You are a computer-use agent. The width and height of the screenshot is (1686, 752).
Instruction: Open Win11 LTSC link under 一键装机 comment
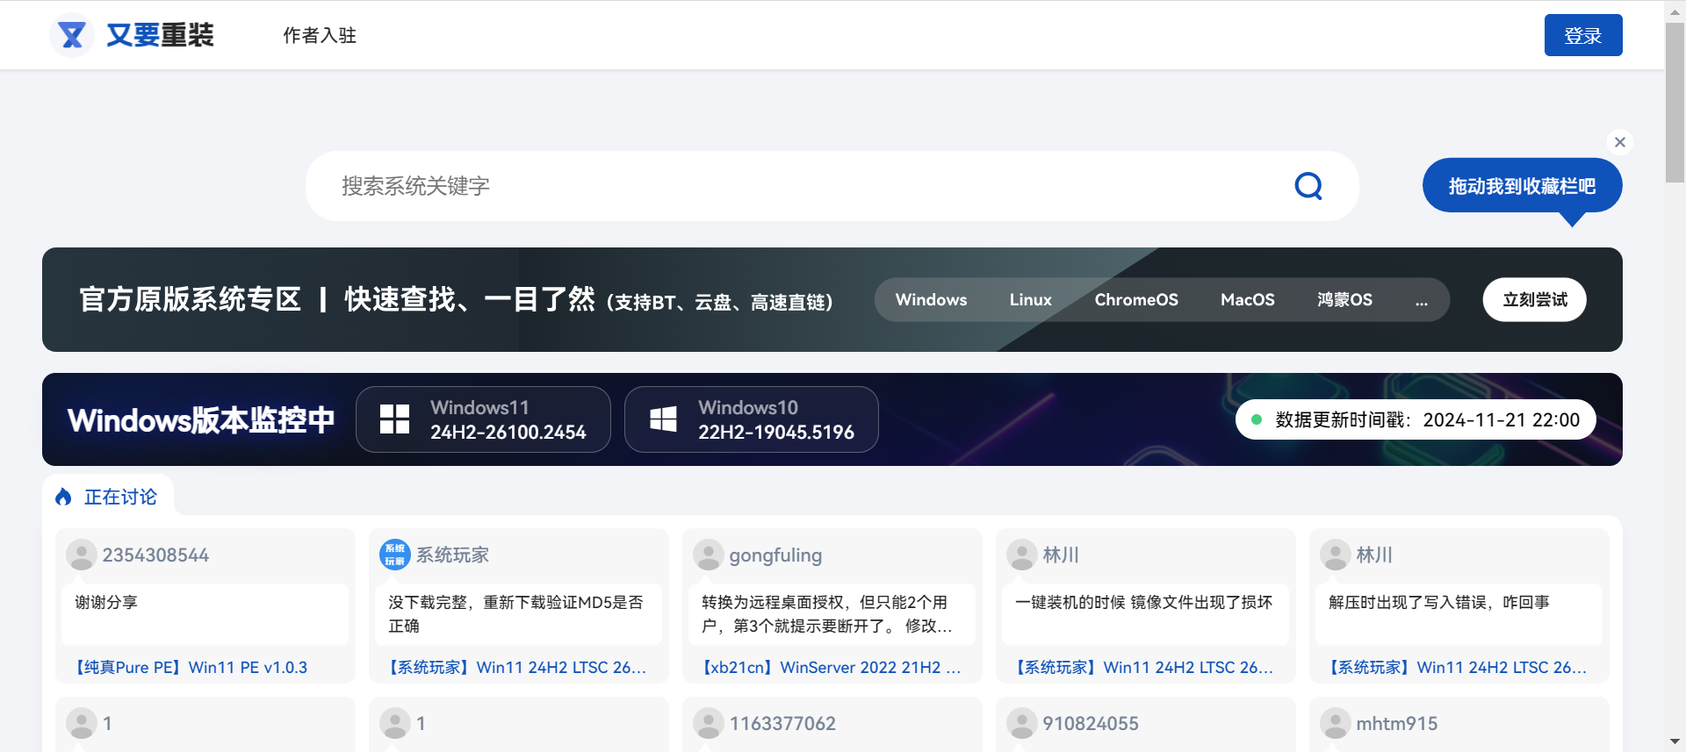(1143, 668)
